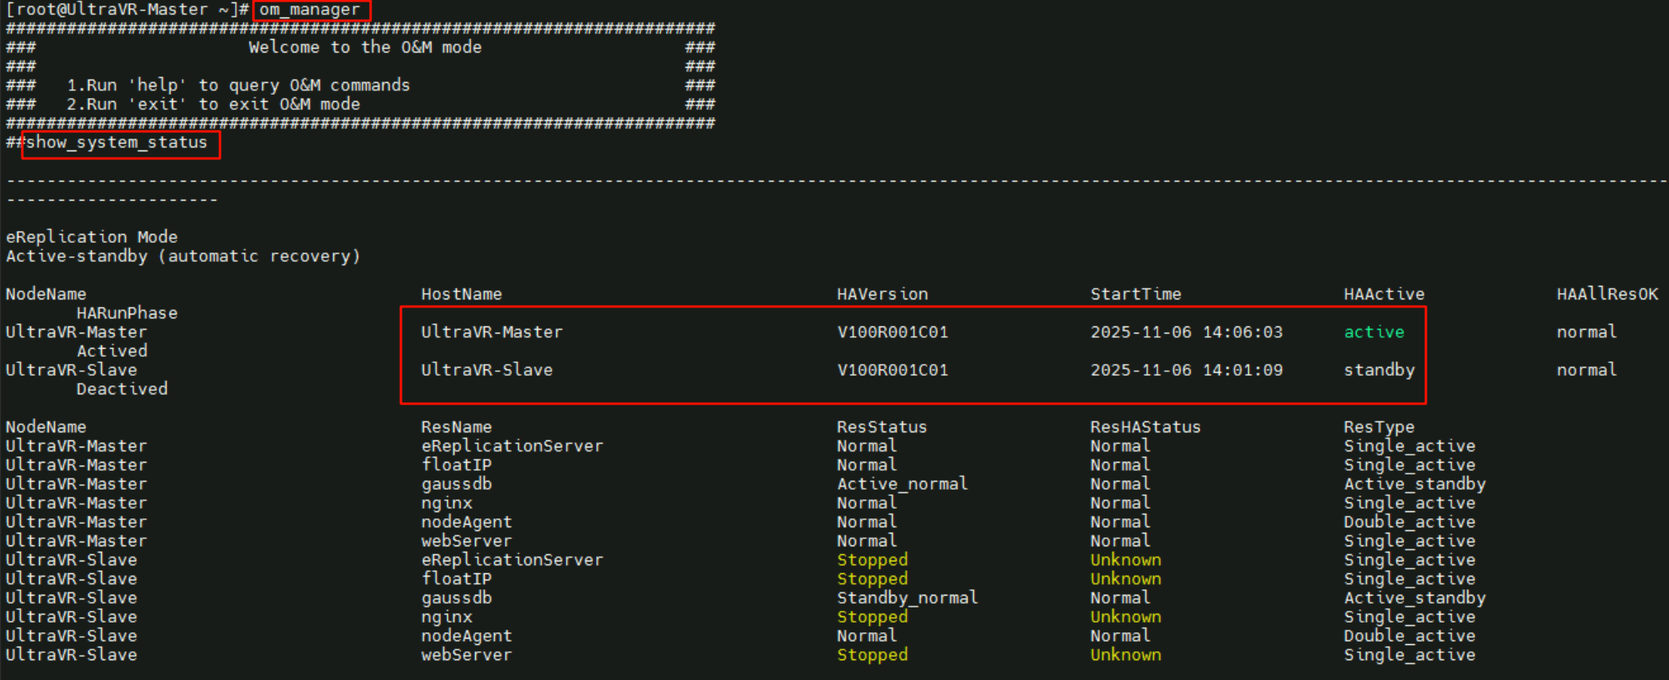Screen dimensions: 1669x680
Task: Select the HAActive column header
Action: coord(1384,294)
